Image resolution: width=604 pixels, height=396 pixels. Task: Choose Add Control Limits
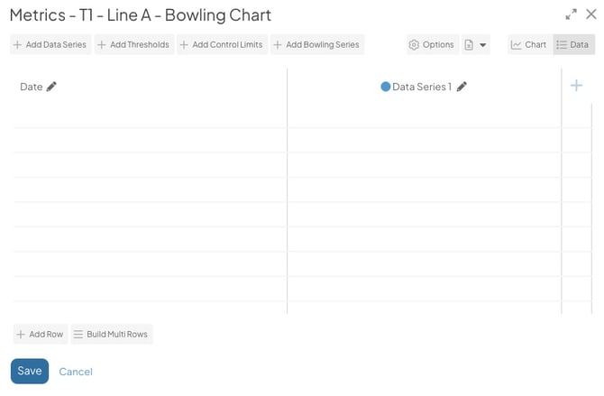[x=223, y=45]
